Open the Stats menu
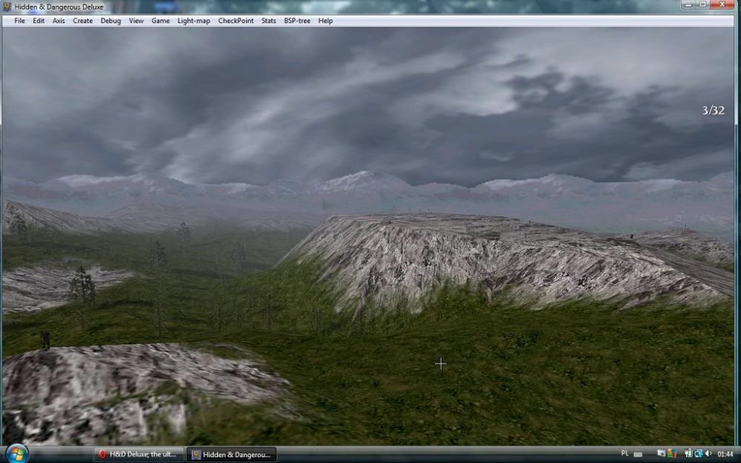The height and width of the screenshot is (463, 741). tap(268, 21)
